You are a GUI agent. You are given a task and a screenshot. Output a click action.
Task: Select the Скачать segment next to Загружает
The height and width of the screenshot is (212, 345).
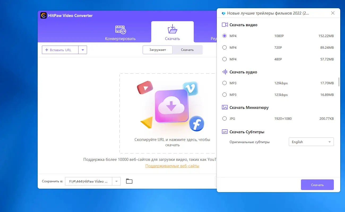(x=187, y=50)
